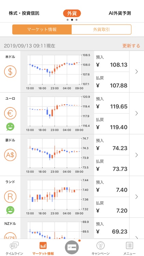The width and height of the screenshot is (144, 256).
Task: Open the Rand green smiley chat icon
Action: tap(10, 210)
